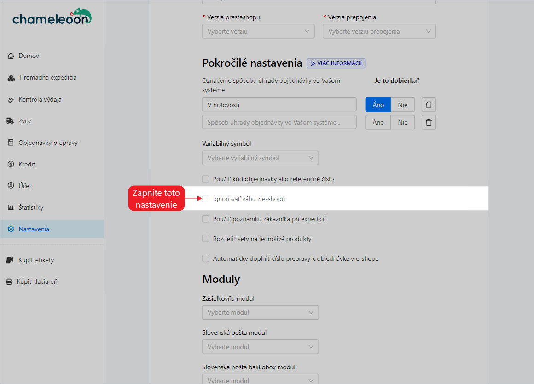Open Objednávky prepravy from the sidebar
The height and width of the screenshot is (384, 534).
tap(47, 143)
